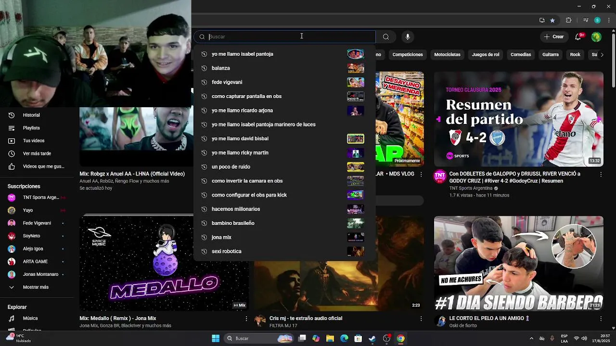Open the Chrome extensions puzzle icon
The width and height of the screenshot is (616, 346).
(x=569, y=20)
